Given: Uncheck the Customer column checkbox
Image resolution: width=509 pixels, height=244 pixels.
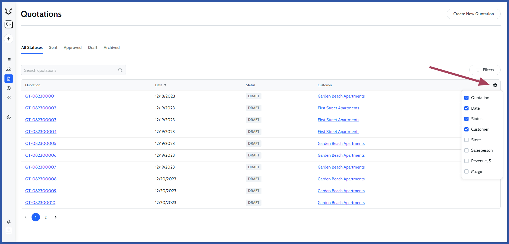Looking at the screenshot, I should (466, 129).
